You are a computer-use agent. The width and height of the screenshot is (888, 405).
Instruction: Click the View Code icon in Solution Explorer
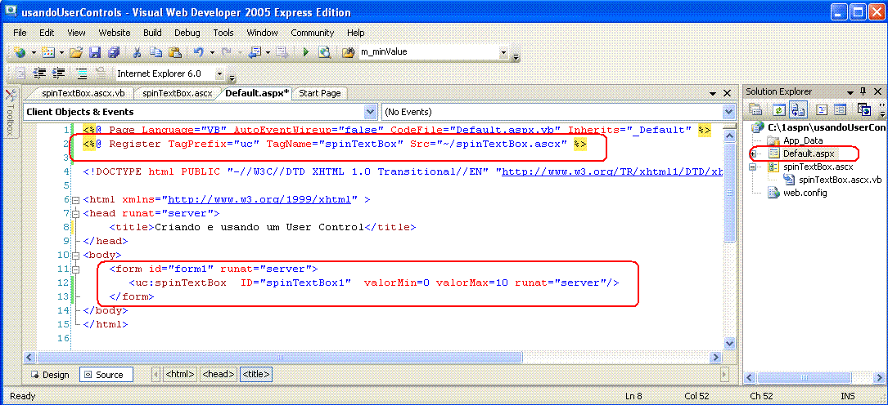(822, 109)
